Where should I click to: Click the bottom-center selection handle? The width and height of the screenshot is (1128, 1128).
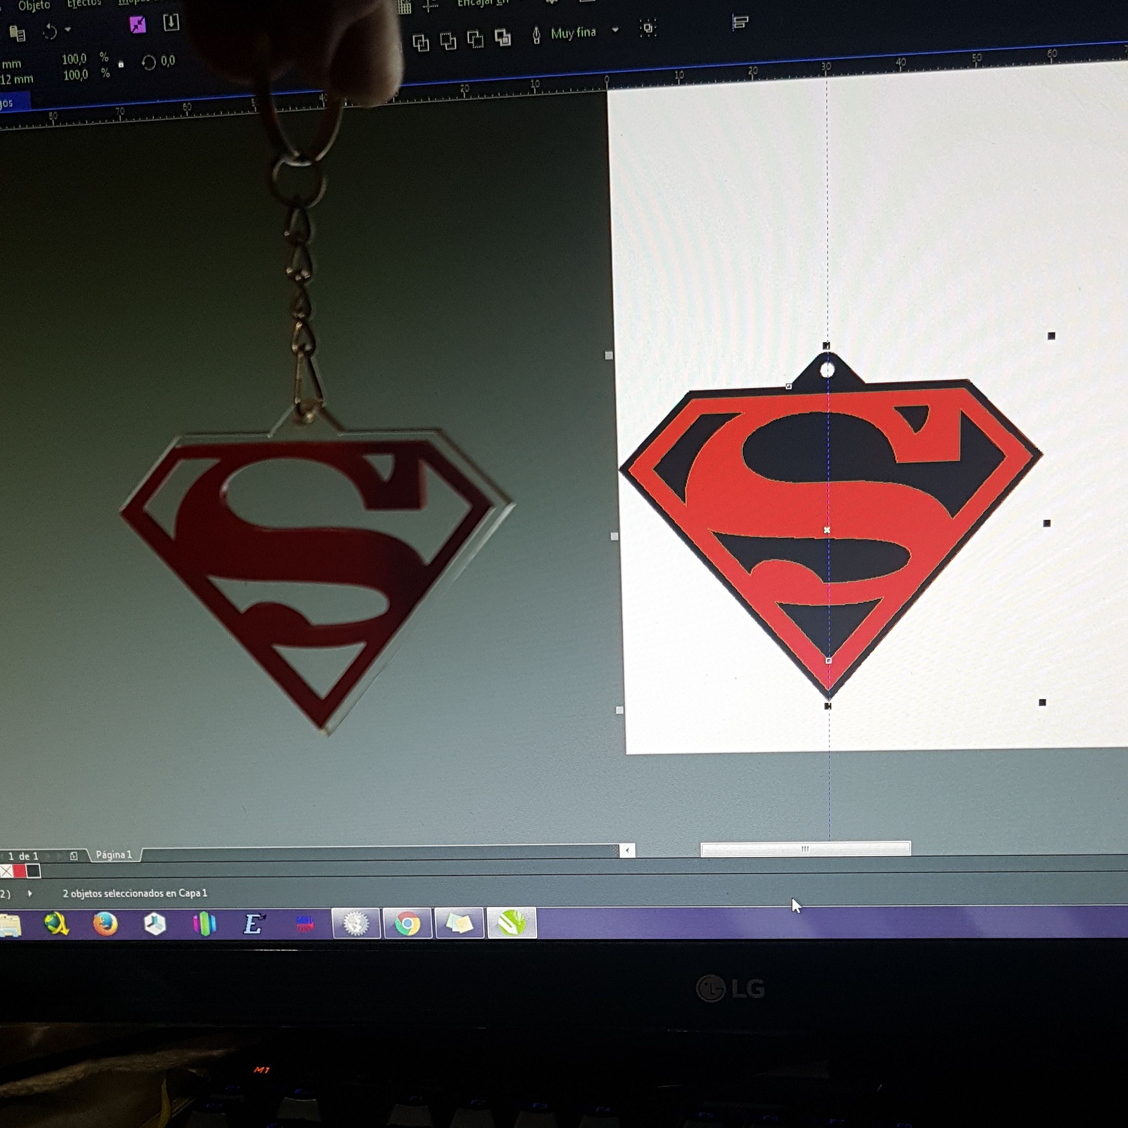pyautogui.click(x=827, y=706)
